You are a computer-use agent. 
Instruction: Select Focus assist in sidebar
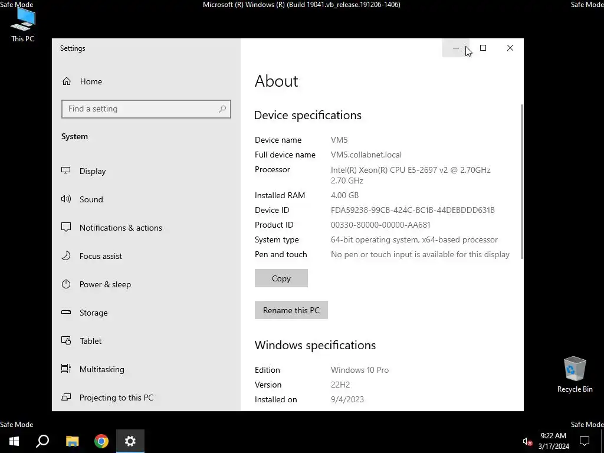(x=146, y=256)
